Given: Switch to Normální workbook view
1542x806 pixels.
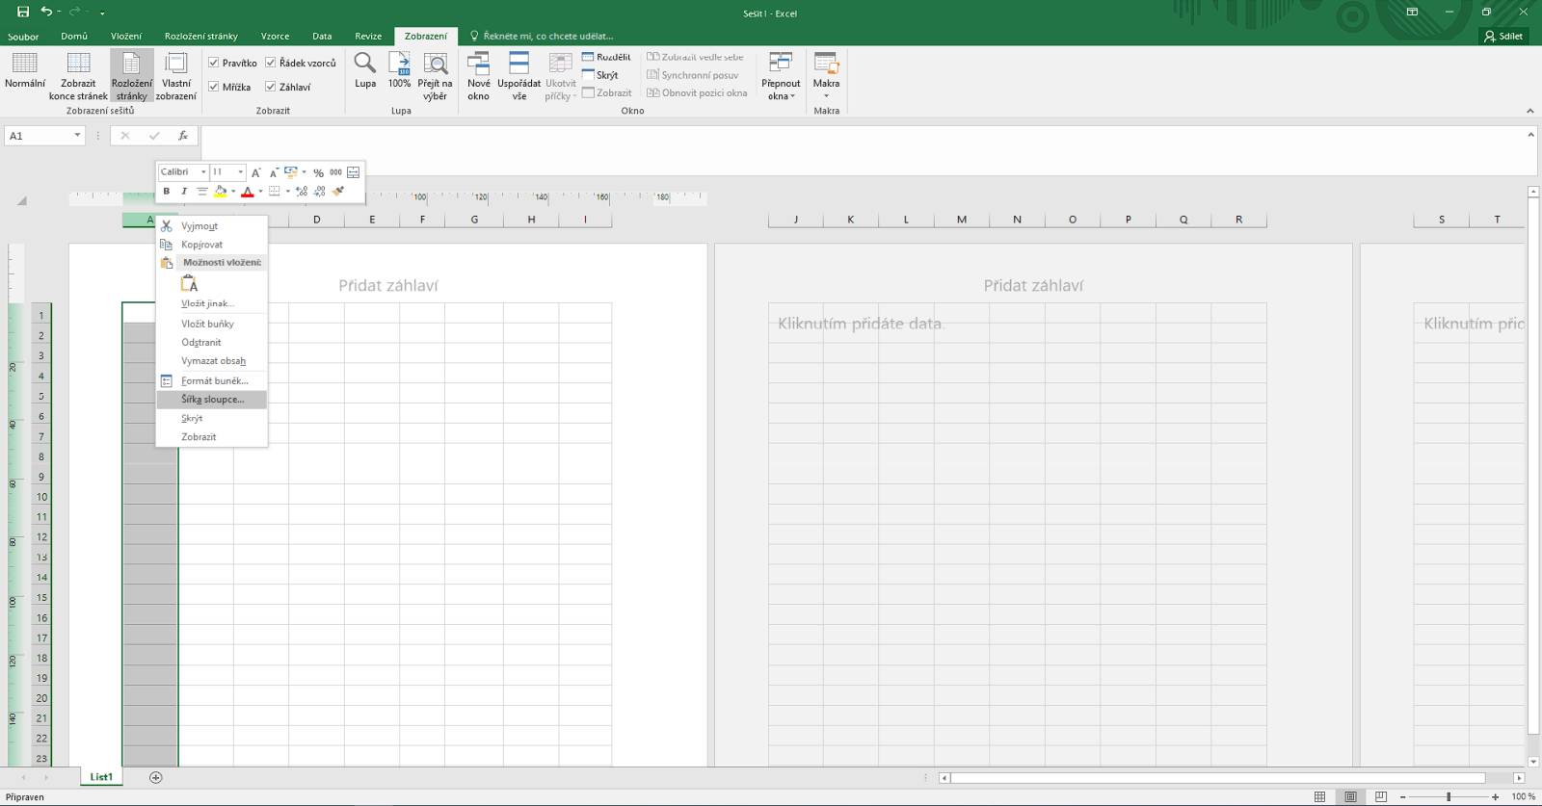Looking at the screenshot, I should (25, 72).
